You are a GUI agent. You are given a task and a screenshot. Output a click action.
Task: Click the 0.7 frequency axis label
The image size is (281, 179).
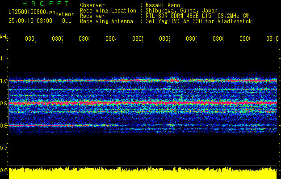[x=4, y=148]
